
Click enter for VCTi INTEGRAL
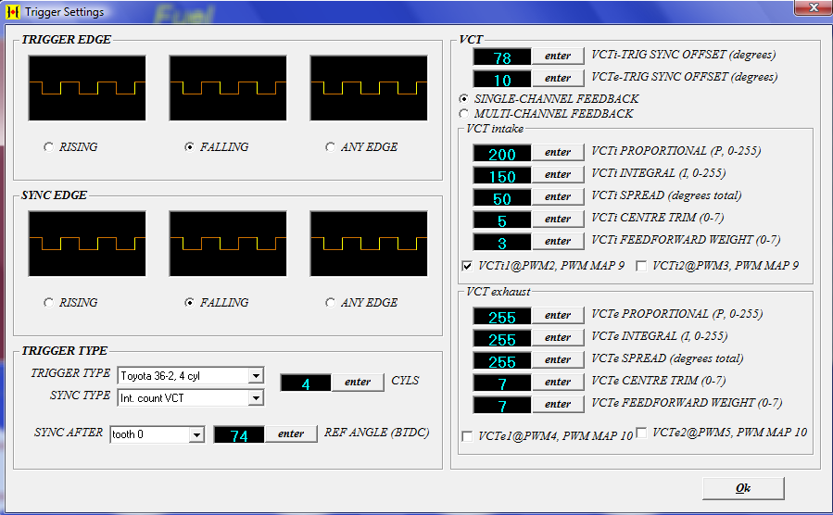[558, 175]
